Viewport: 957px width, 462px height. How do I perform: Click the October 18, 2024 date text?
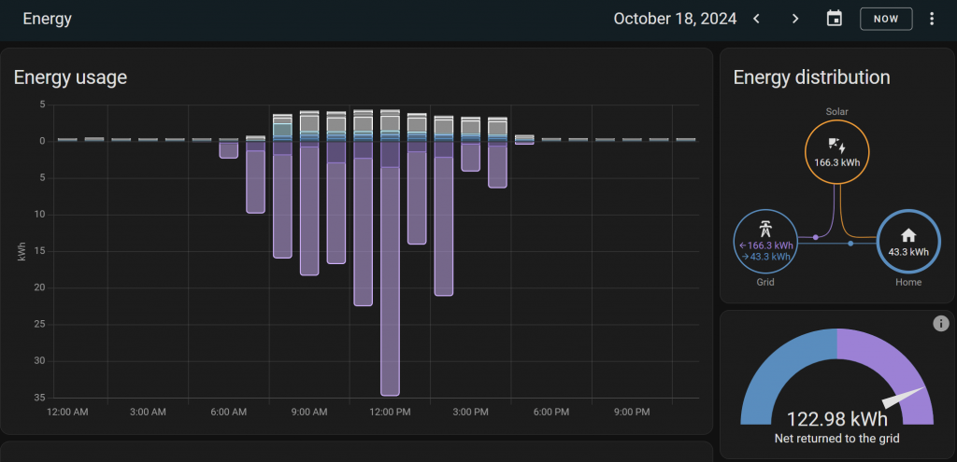(675, 19)
